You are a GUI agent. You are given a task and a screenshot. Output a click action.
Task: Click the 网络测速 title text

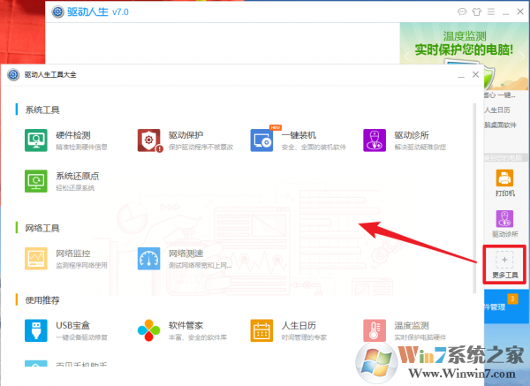pos(185,254)
